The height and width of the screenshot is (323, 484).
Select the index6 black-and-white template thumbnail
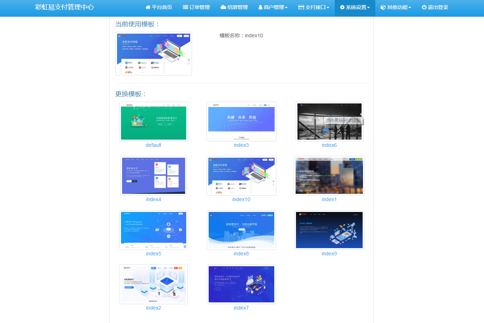click(x=329, y=122)
